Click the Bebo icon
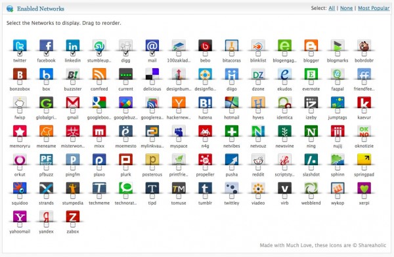This screenshot has height=257, width=394. (205, 45)
